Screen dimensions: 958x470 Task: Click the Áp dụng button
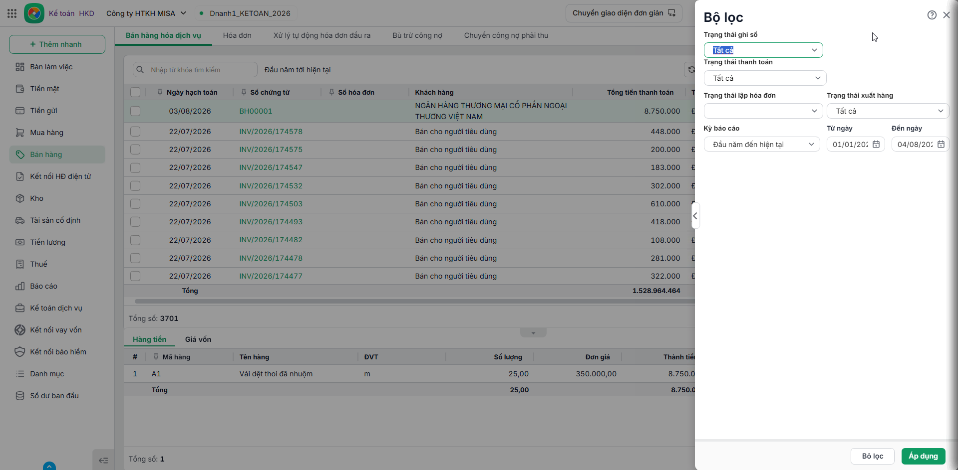click(x=923, y=456)
